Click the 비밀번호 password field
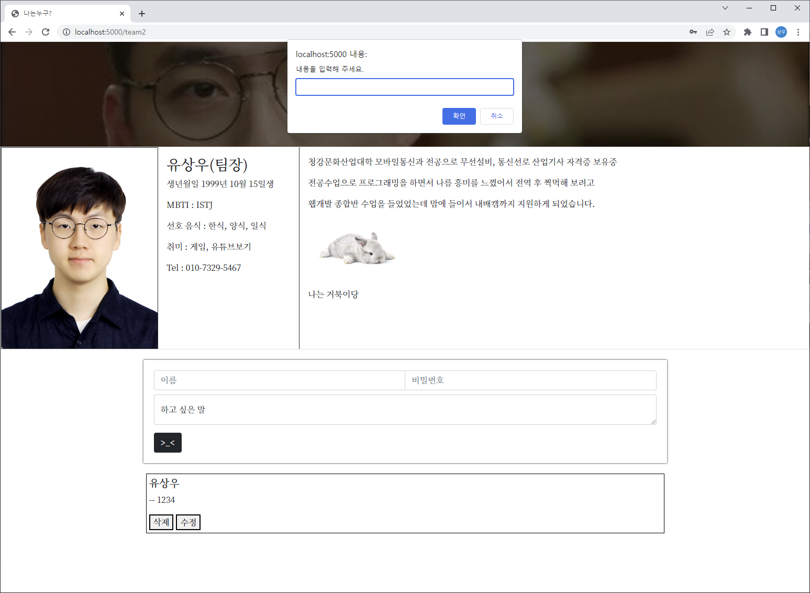This screenshot has height=593, width=810. pyautogui.click(x=530, y=380)
